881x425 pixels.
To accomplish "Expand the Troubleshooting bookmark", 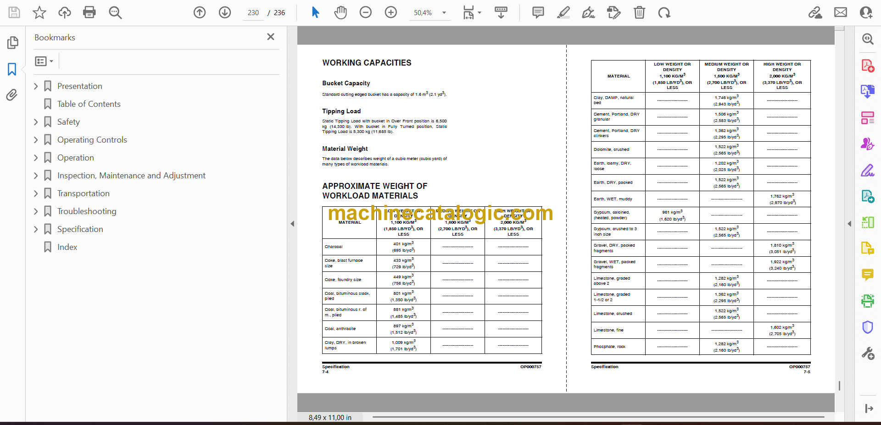I will click(x=36, y=211).
